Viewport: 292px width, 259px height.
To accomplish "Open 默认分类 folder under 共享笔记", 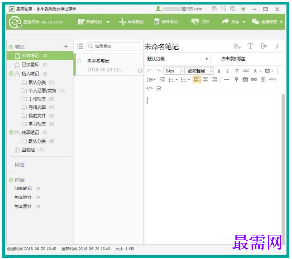I will coord(37,141).
